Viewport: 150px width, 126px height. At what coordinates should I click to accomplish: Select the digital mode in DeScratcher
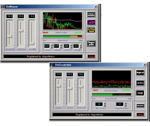point(140,73)
